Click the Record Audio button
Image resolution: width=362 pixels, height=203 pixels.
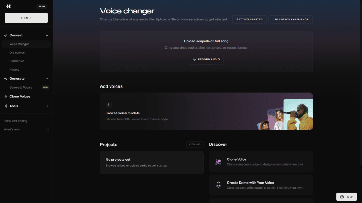(x=206, y=59)
